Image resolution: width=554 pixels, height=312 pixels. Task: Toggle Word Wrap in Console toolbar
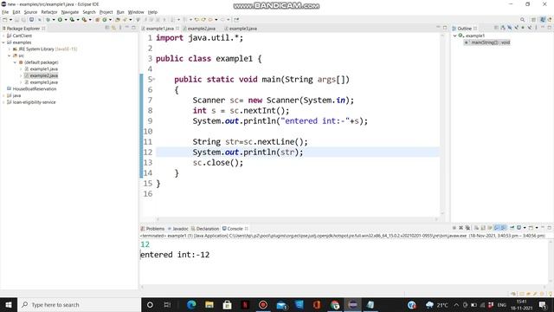tap(490, 228)
